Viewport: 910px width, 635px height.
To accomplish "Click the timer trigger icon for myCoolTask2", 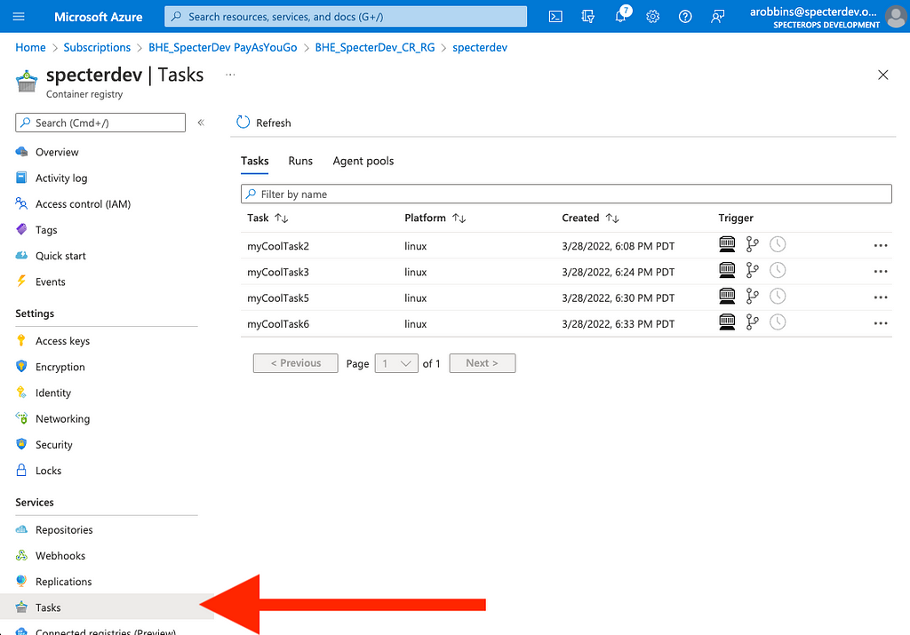I will click(778, 244).
